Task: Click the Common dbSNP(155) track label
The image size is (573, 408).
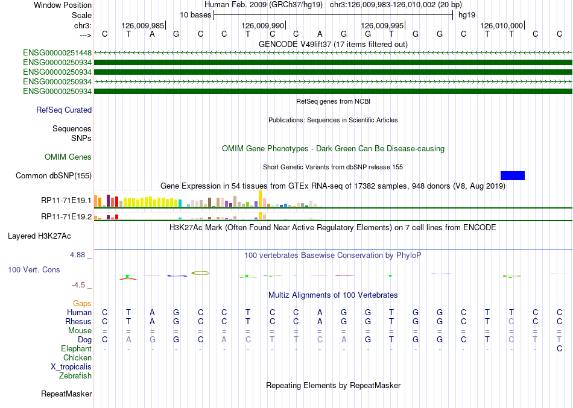Action: pyautogui.click(x=54, y=176)
